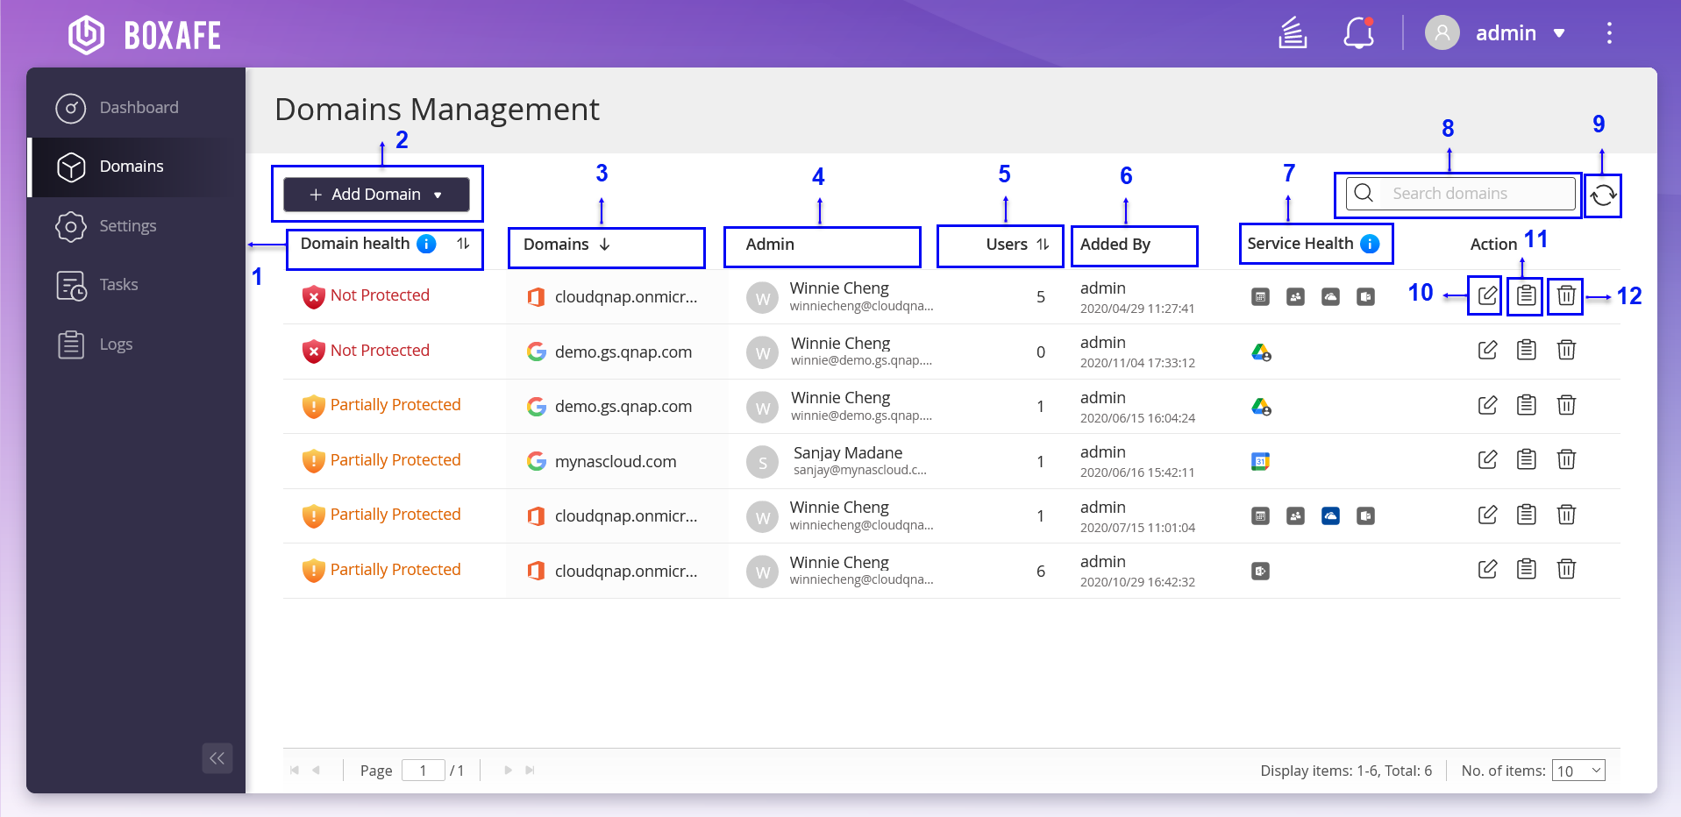Open the log clipboard icon in the last row
This screenshot has width=1681, height=817.
1527,569
